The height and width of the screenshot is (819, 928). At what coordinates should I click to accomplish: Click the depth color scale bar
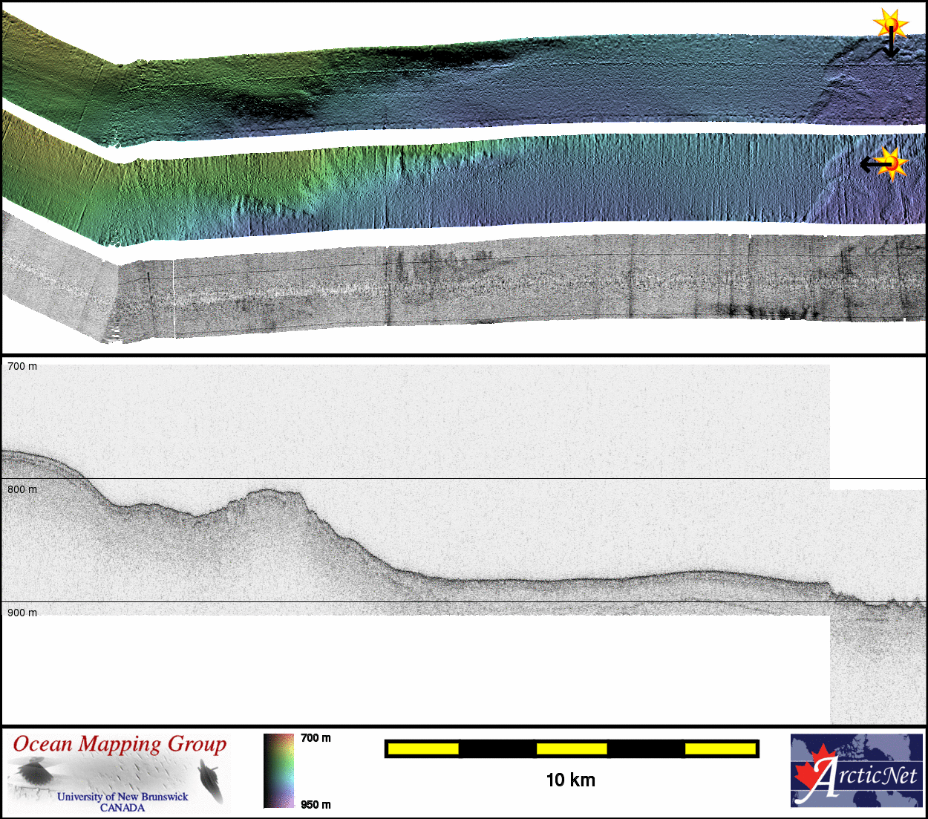coord(278,770)
